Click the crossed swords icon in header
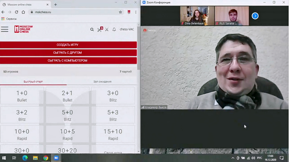The width and height of the screenshot is (290, 162). [107, 29]
